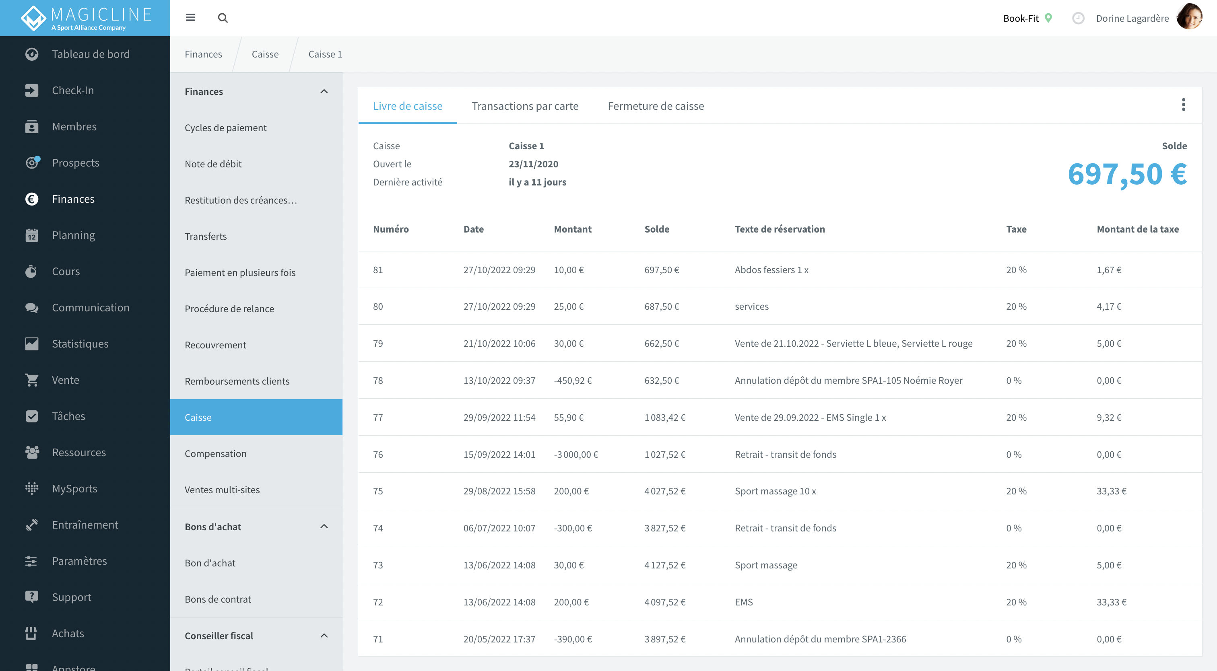Click the Tâches checkmark icon
1217x671 pixels.
32,416
